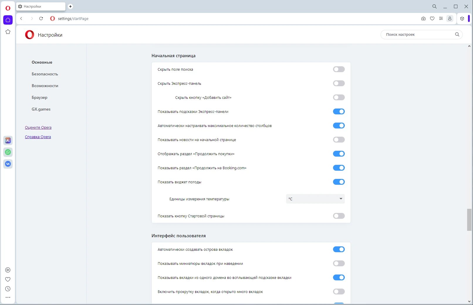
Task: Enable 'Показывать новости на начальной странице'
Action: [339, 140]
